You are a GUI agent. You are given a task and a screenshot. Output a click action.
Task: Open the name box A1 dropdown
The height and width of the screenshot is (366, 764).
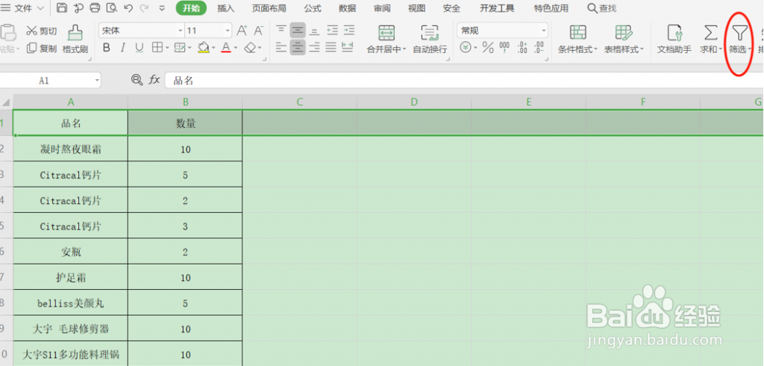[x=97, y=80]
